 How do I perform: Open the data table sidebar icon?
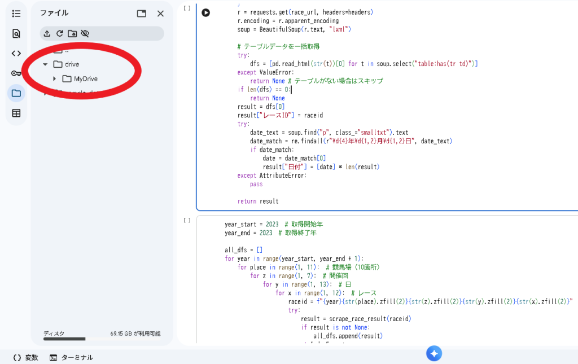[16, 113]
